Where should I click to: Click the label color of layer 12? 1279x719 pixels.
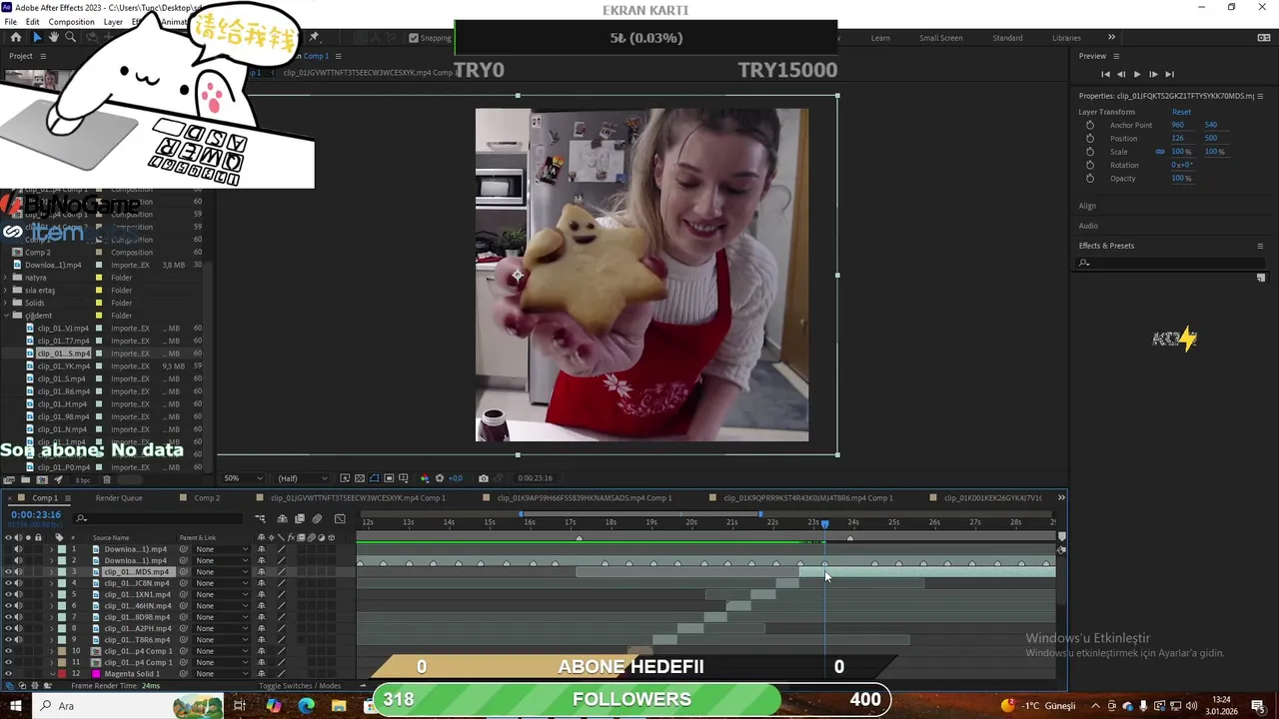[62, 674]
